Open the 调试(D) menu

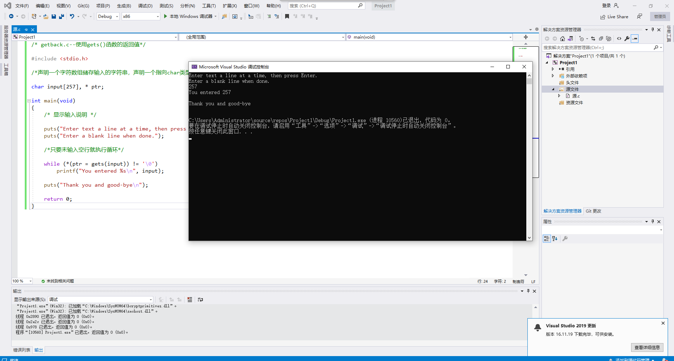click(x=145, y=6)
